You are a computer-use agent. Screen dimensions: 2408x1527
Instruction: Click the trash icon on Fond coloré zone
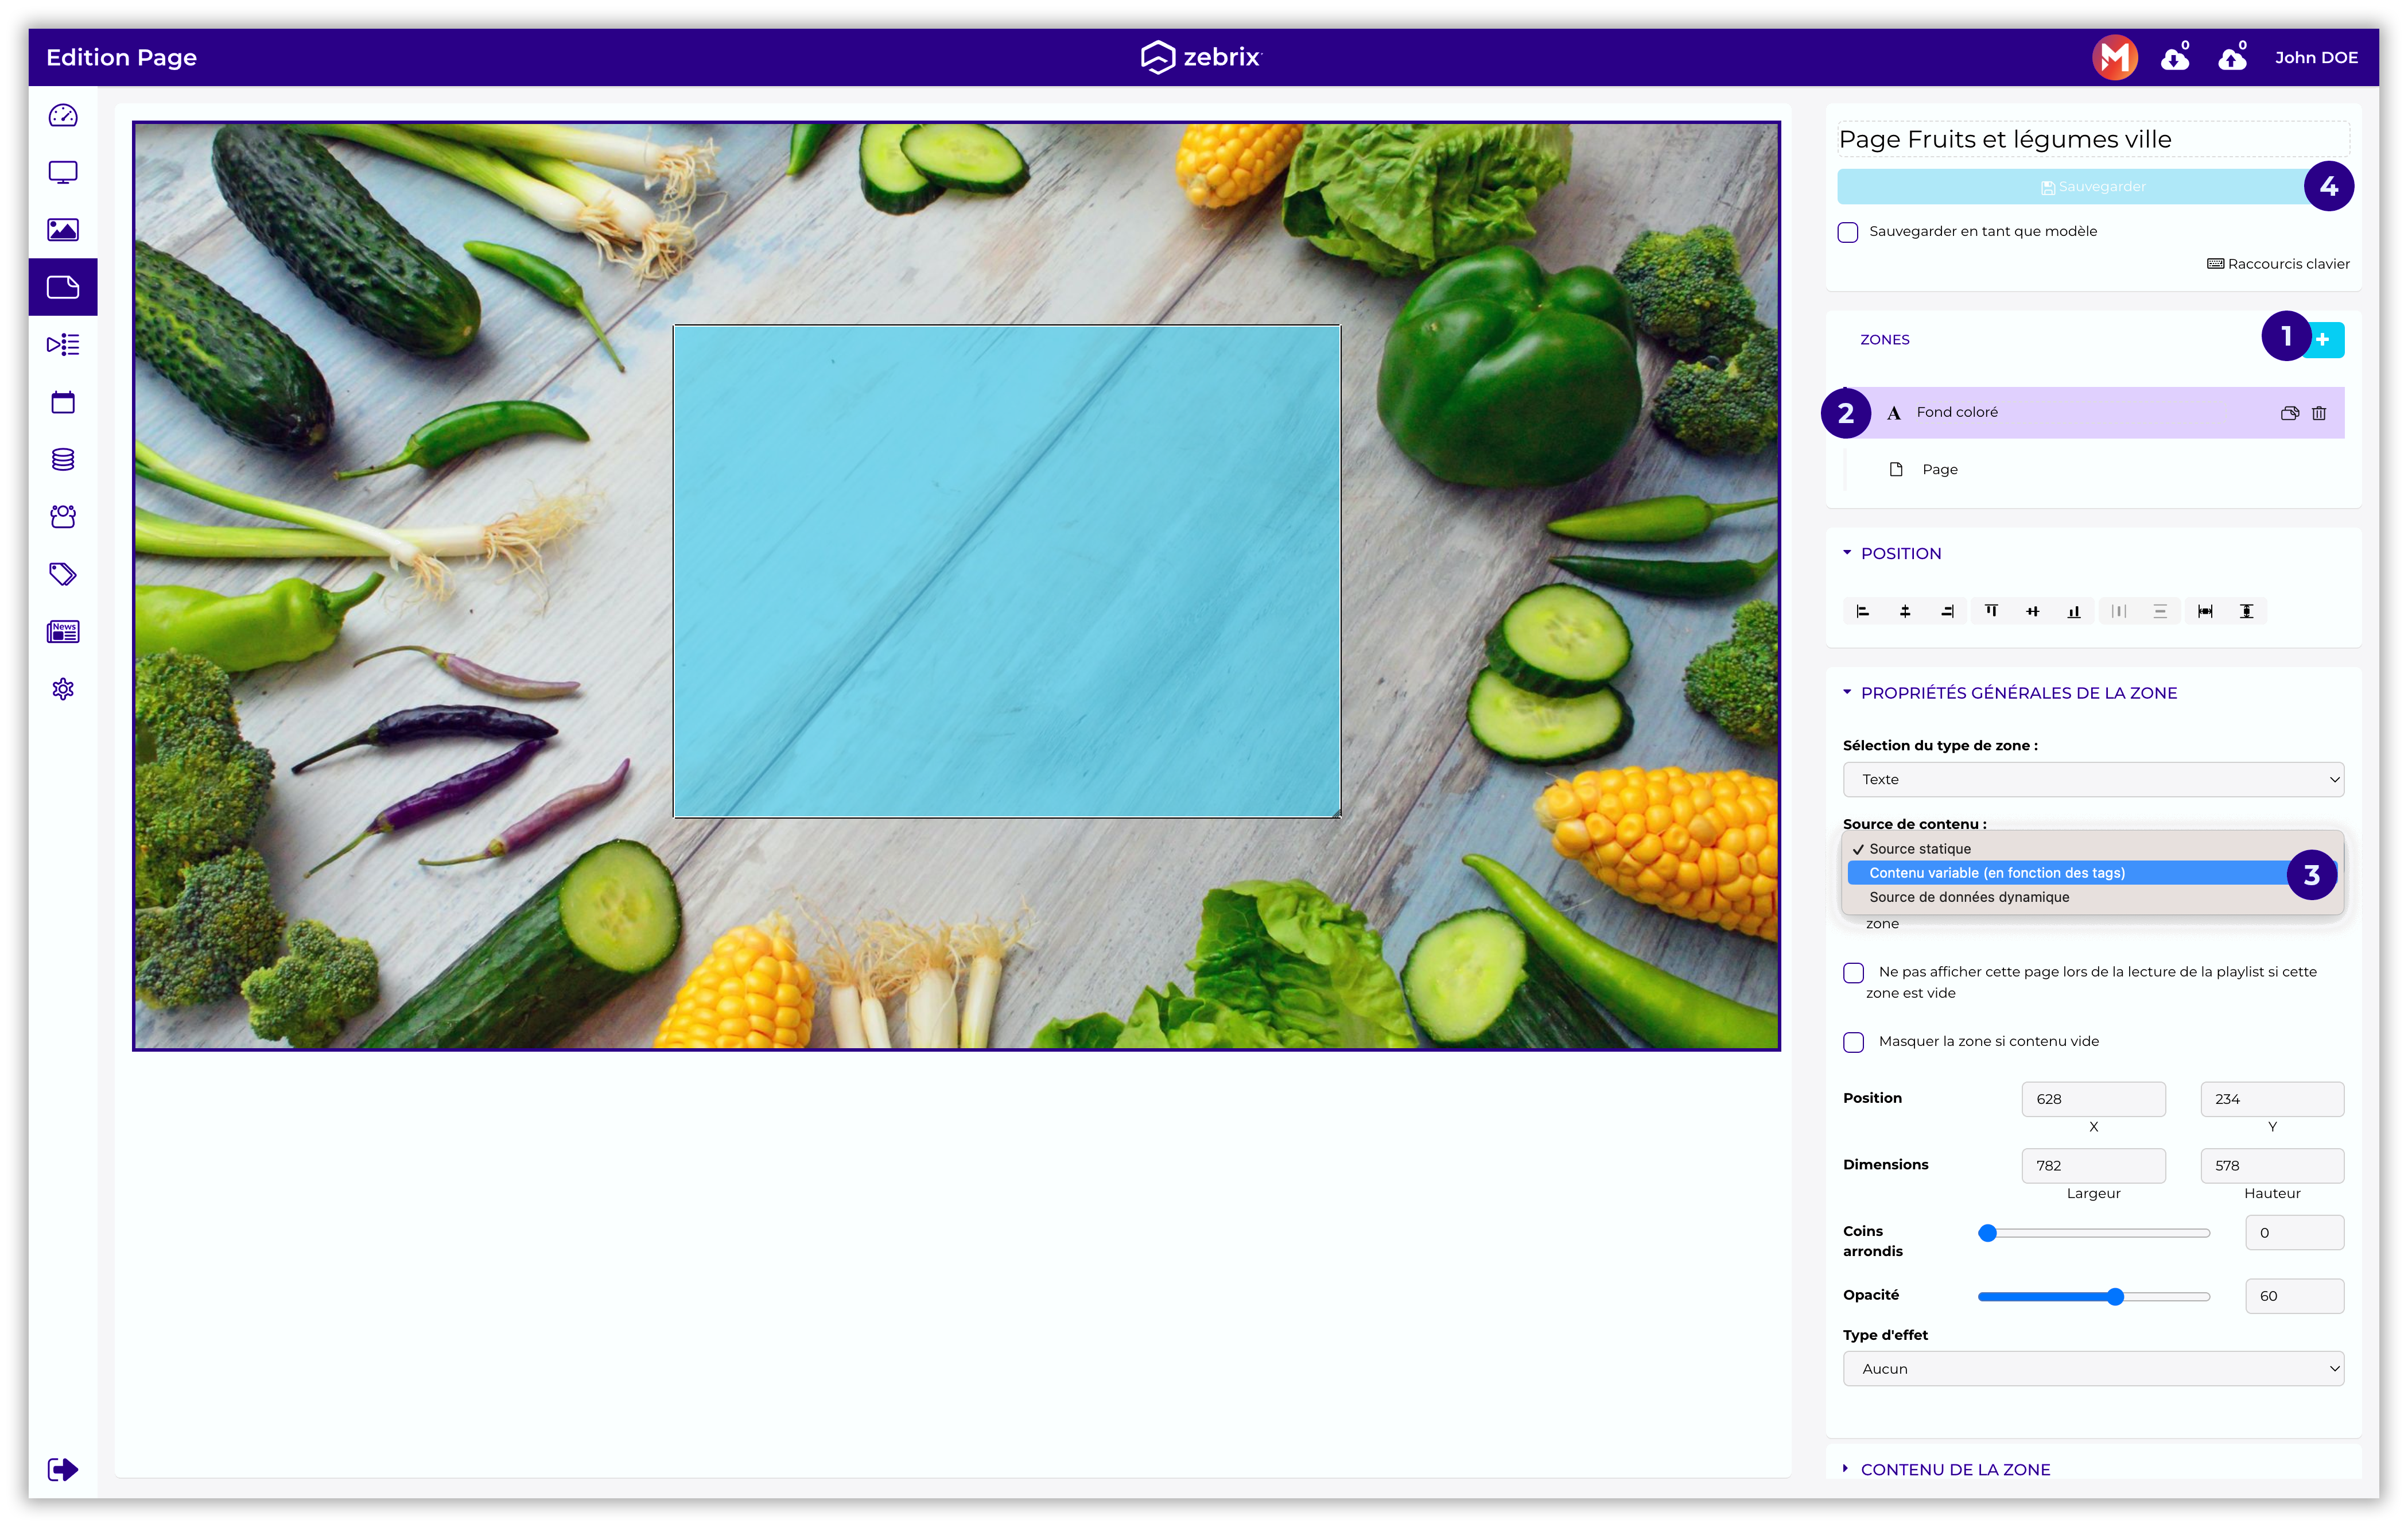[2319, 413]
